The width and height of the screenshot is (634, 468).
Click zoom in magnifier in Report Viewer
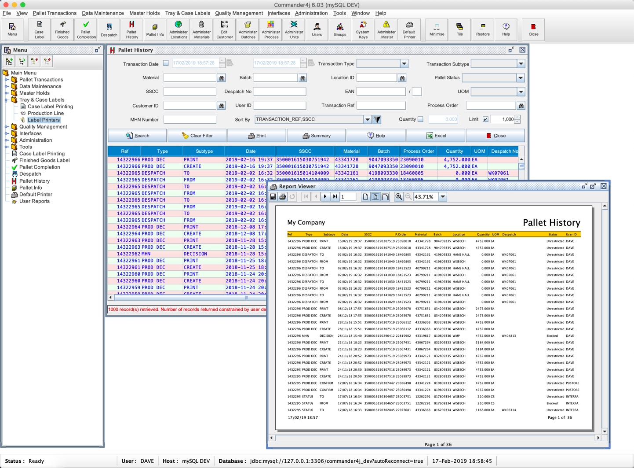pyautogui.click(x=399, y=197)
